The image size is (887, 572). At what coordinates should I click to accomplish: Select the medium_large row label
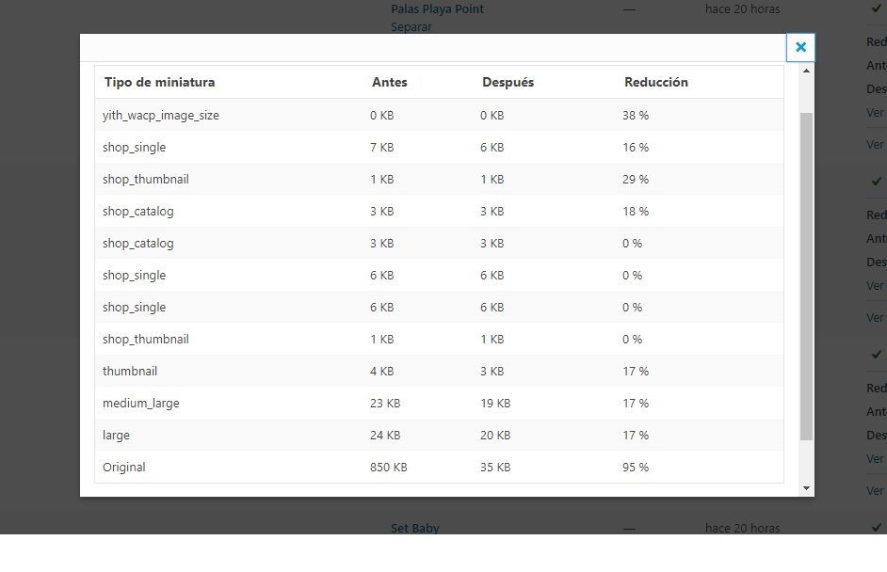tap(141, 404)
